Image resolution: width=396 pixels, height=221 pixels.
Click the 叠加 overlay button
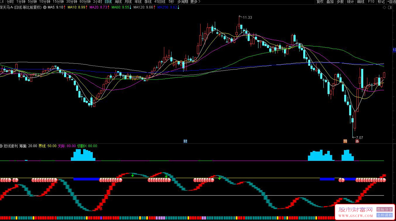(x=330, y=2)
